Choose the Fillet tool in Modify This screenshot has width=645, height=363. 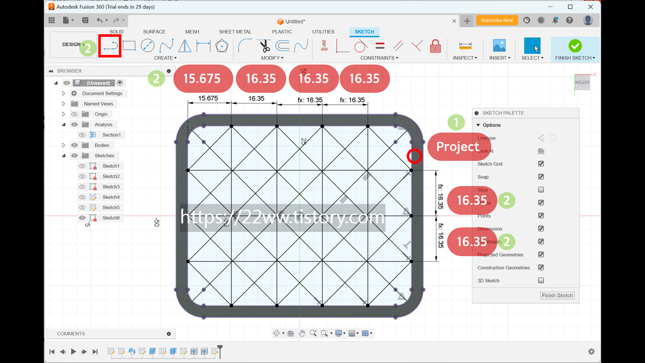[x=245, y=46]
